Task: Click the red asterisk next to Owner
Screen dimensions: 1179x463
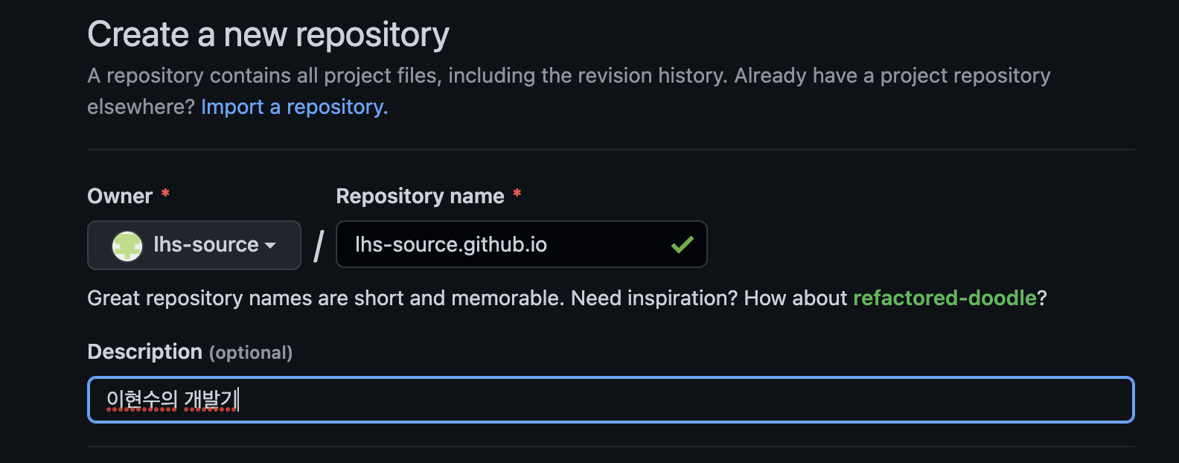Action: [x=165, y=194]
